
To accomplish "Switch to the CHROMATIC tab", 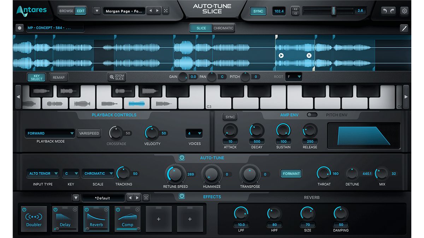I will pyautogui.click(x=223, y=28).
